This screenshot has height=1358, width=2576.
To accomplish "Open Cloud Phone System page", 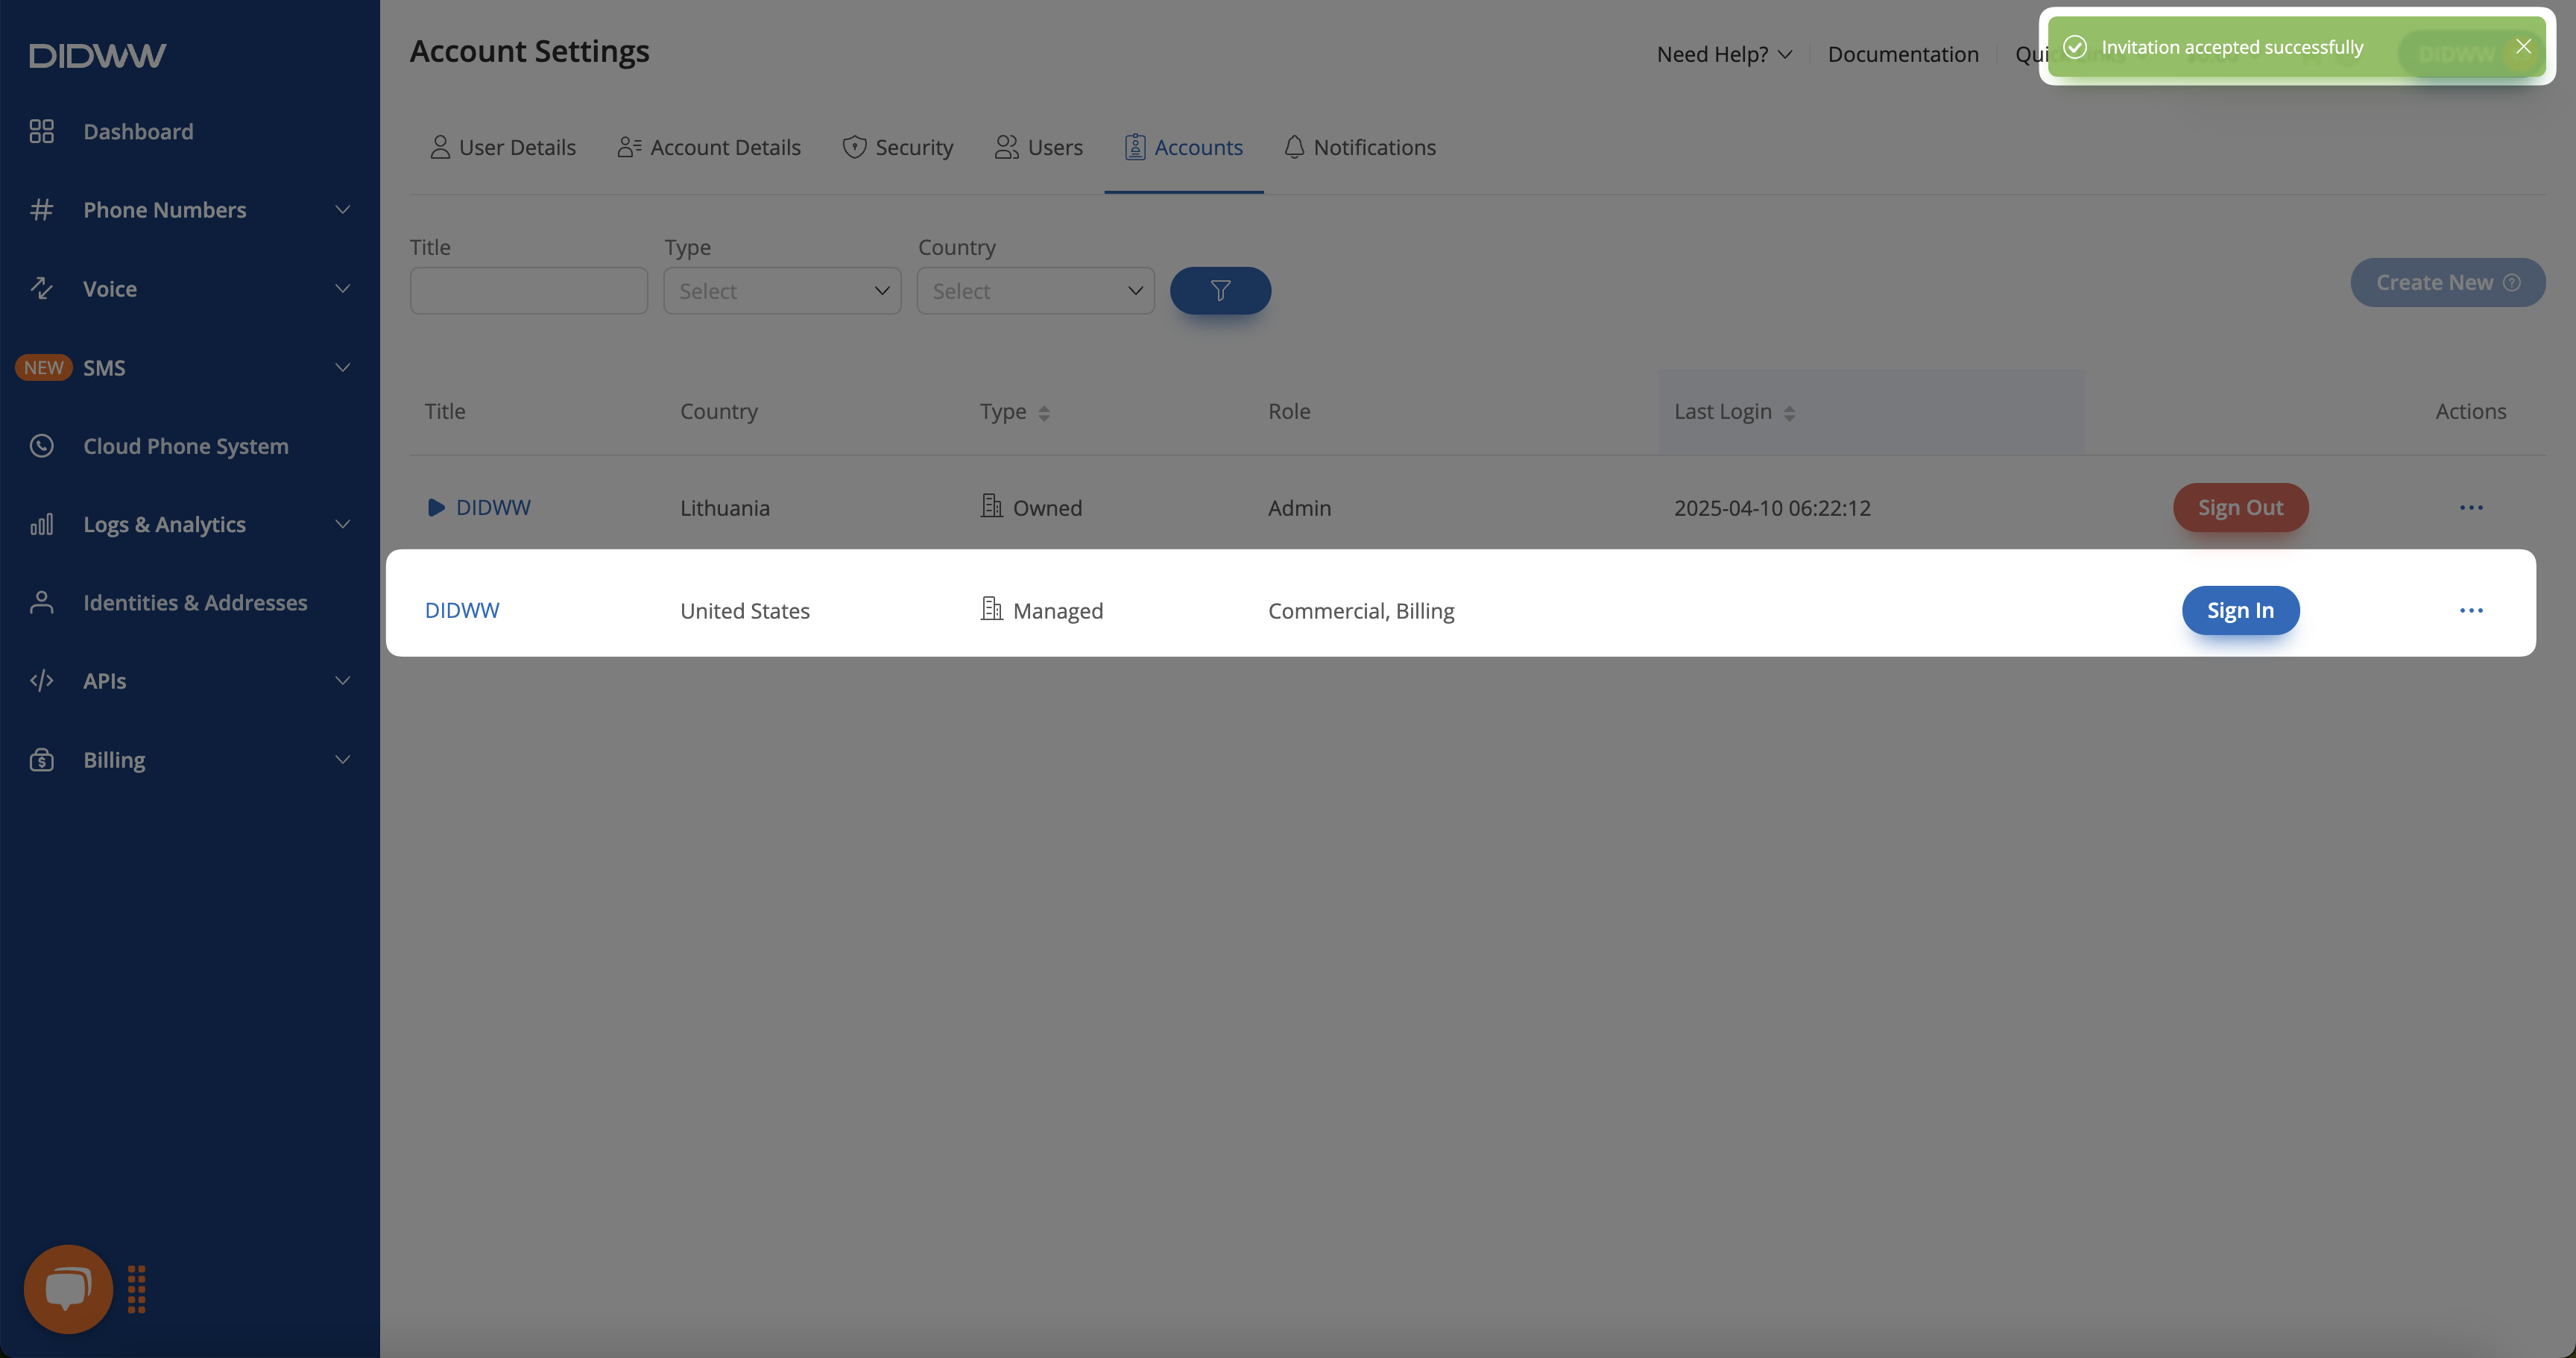I will point(186,446).
